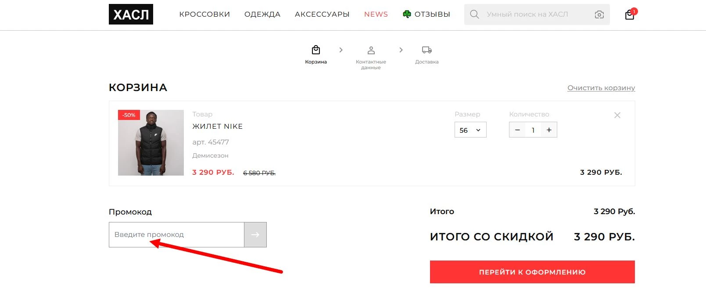This screenshot has height=289, width=706.
Task: Click the ПЕРЕЙТИ К ОФОРМЛЕНИЮ button
Action: [x=532, y=271]
